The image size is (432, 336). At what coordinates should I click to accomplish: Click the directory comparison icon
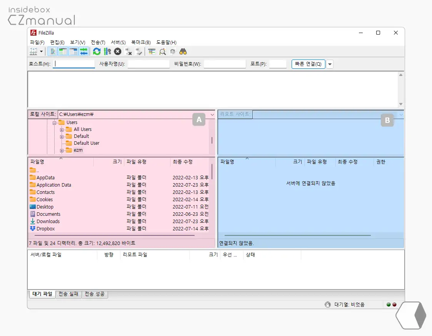163,51
